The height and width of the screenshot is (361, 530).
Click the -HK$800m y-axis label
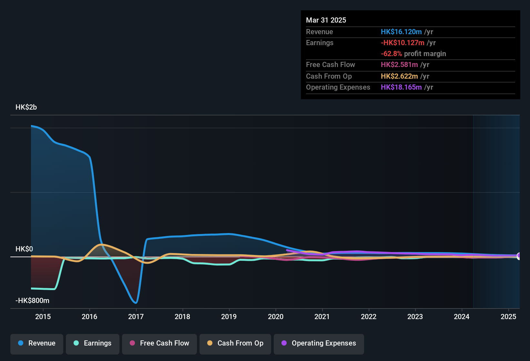pyautogui.click(x=32, y=301)
